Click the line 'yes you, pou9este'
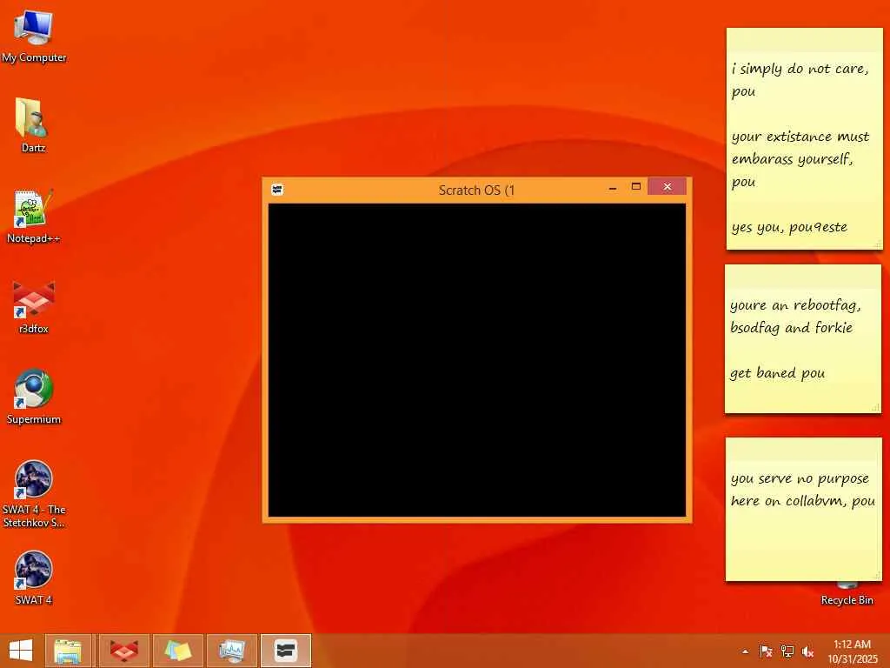 click(x=789, y=227)
